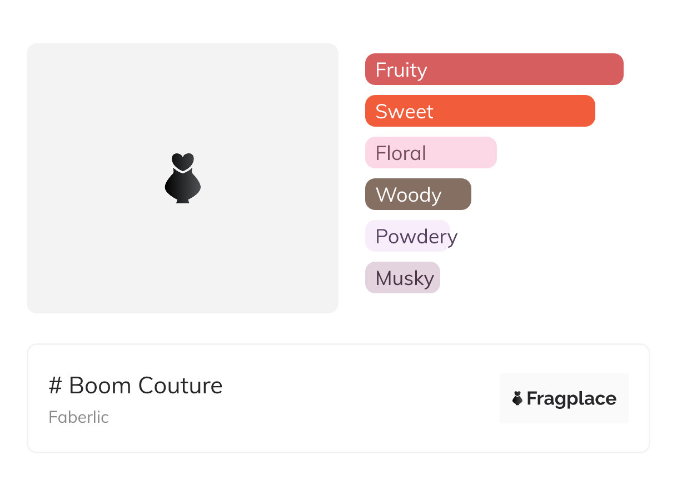Click the small Fragplace bottle logo icon

point(517,398)
